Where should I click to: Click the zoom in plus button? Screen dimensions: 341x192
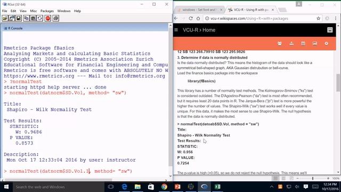click(x=328, y=178)
